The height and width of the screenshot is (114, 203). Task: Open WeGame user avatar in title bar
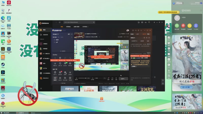click(x=149, y=22)
